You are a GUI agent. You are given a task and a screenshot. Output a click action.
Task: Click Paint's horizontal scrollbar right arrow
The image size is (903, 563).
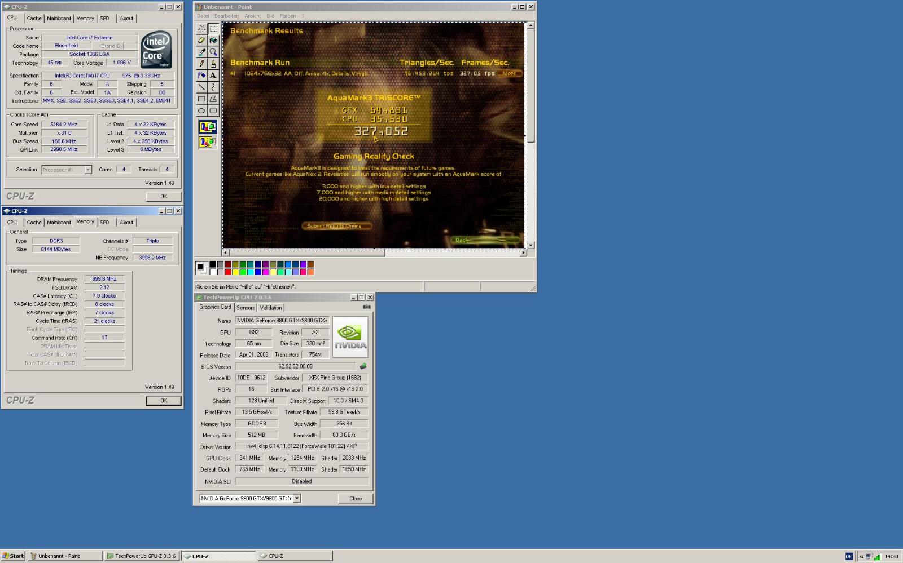[523, 253]
